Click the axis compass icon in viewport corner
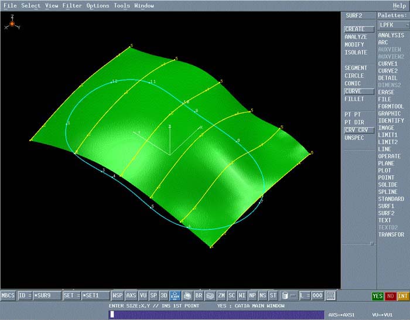 [x=12, y=24]
